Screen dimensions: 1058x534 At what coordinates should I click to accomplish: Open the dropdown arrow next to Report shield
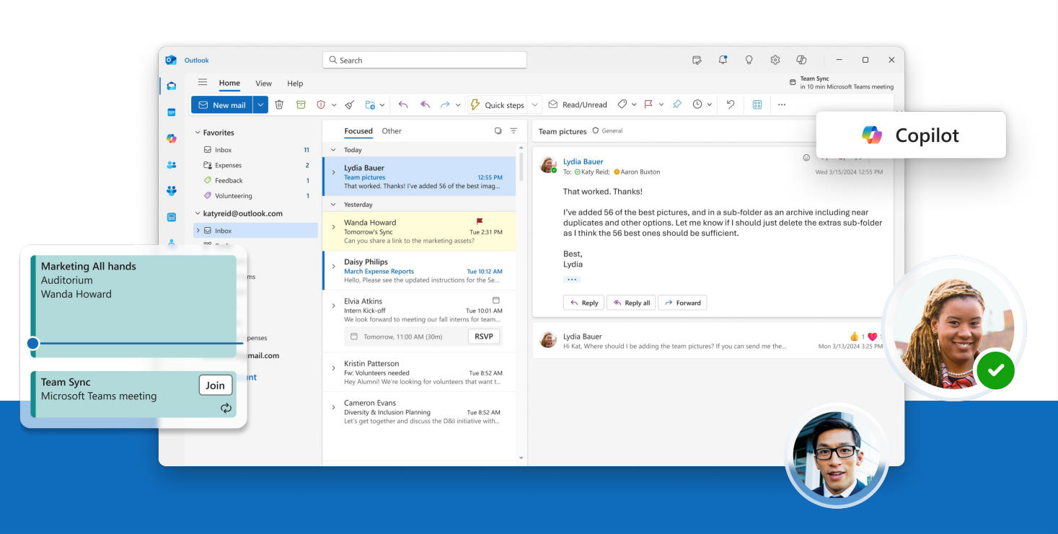click(334, 105)
